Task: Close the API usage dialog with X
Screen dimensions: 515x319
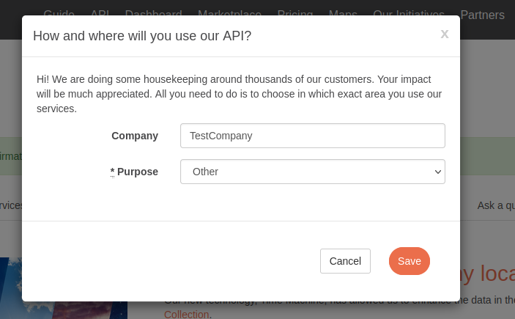Action: pos(444,34)
